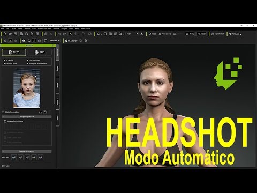
Task: Click the Open Project folder icon
Action: 10,34
